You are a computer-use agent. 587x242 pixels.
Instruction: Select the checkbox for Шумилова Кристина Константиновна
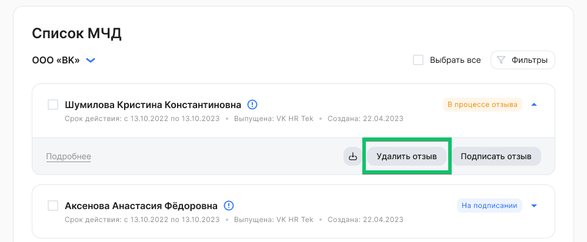click(53, 105)
